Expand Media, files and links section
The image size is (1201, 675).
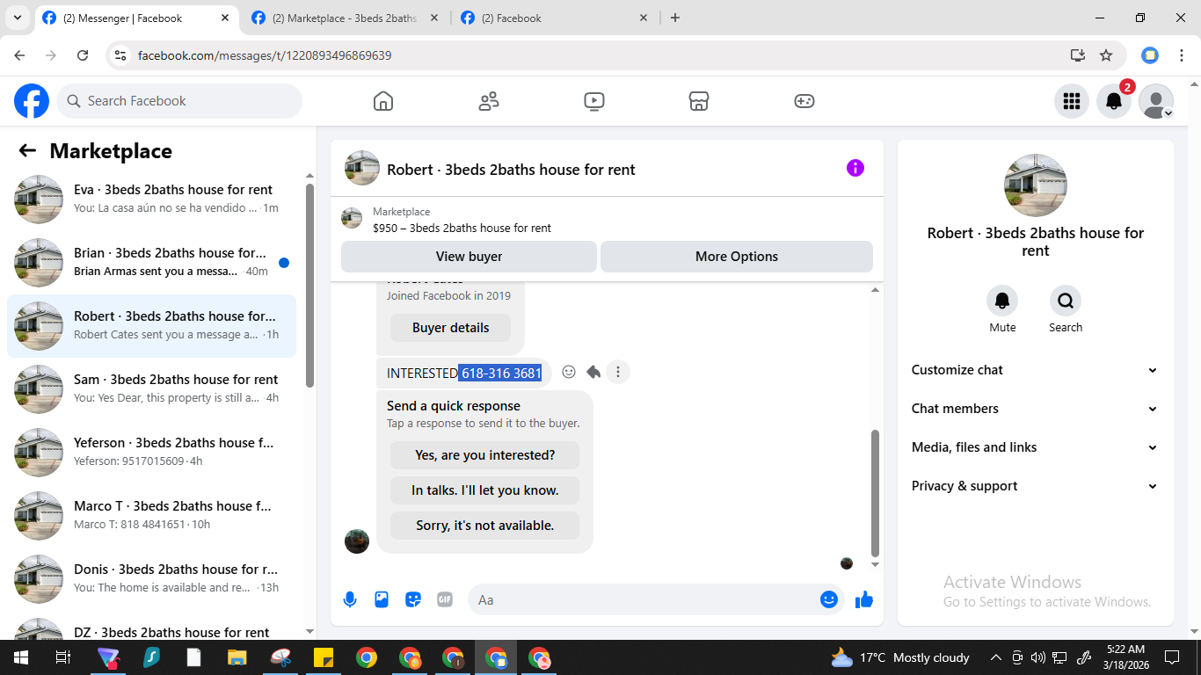tap(1034, 447)
